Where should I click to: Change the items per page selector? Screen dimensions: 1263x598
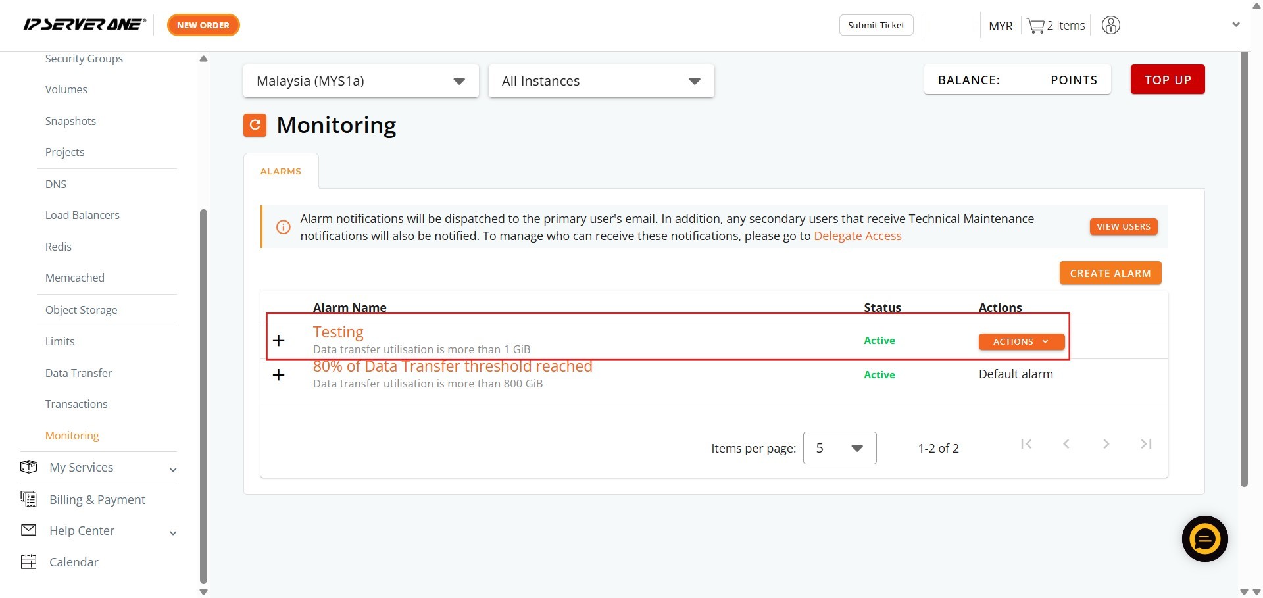(839, 448)
